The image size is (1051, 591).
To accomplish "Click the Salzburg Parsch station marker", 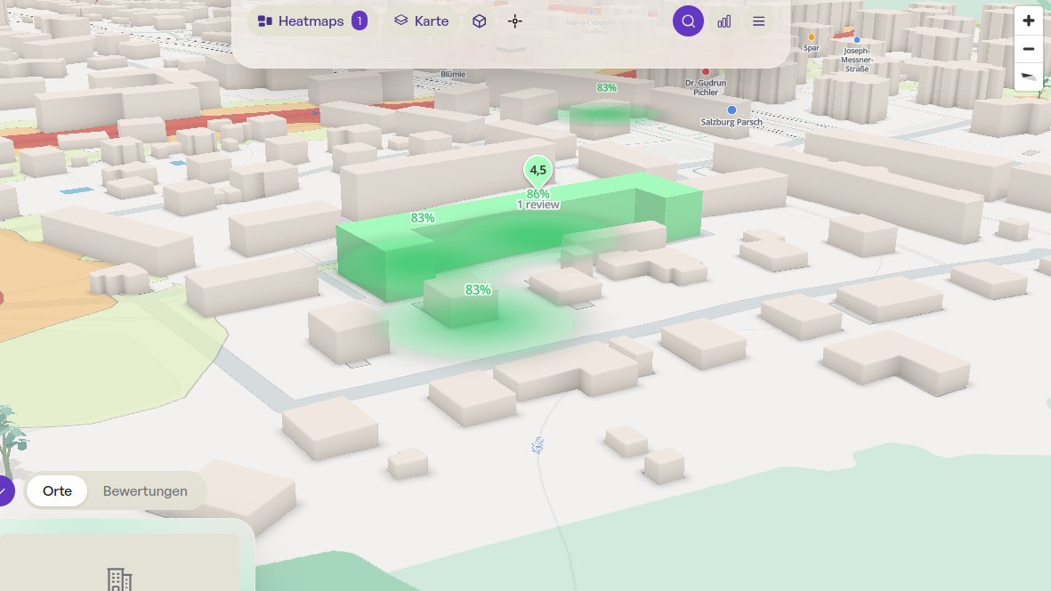I will (x=732, y=109).
